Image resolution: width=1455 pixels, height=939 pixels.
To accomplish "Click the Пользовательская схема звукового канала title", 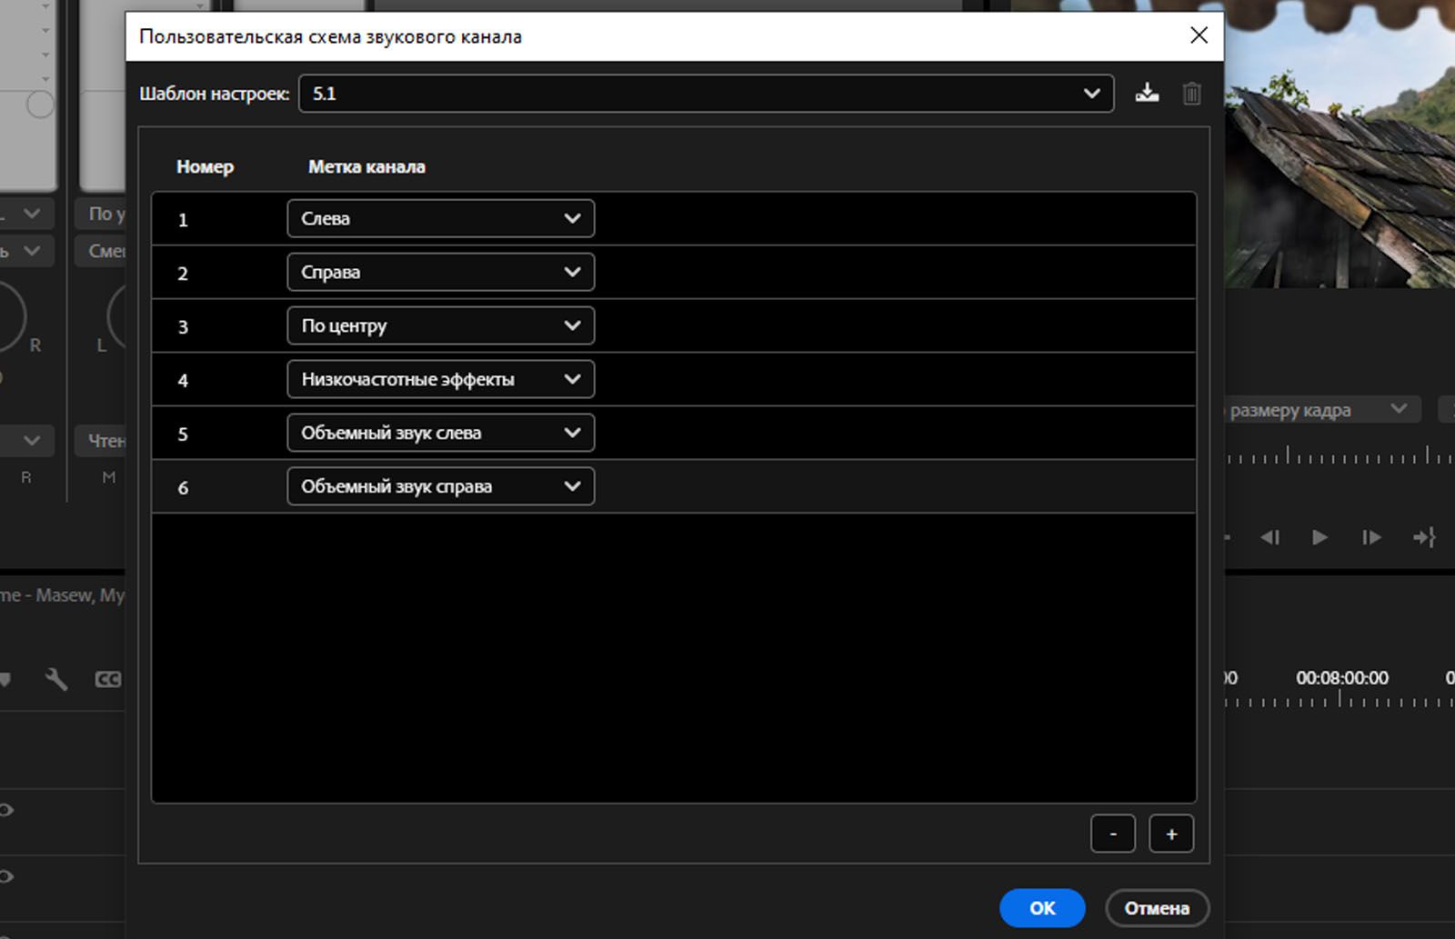I will coord(330,37).
